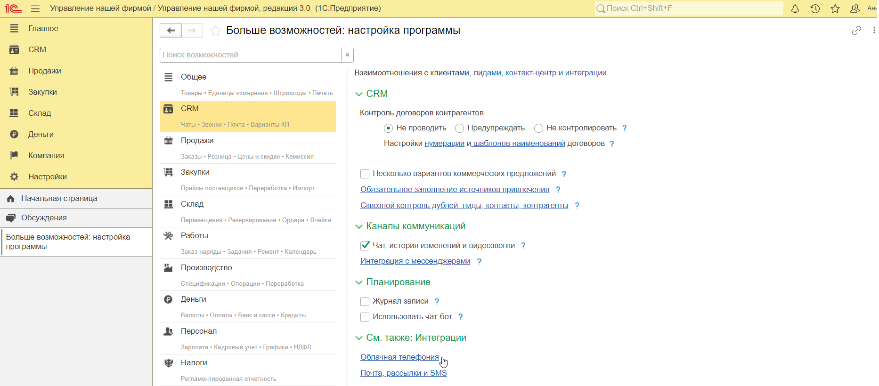Open favorites star in top bar
The height and width of the screenshot is (386, 879).
835,8
